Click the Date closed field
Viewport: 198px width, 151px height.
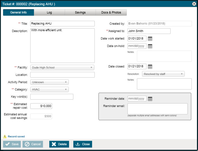pyautogui.click(x=137, y=67)
